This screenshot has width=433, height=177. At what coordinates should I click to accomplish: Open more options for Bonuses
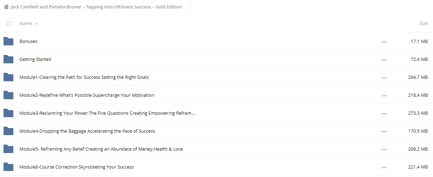click(x=384, y=42)
